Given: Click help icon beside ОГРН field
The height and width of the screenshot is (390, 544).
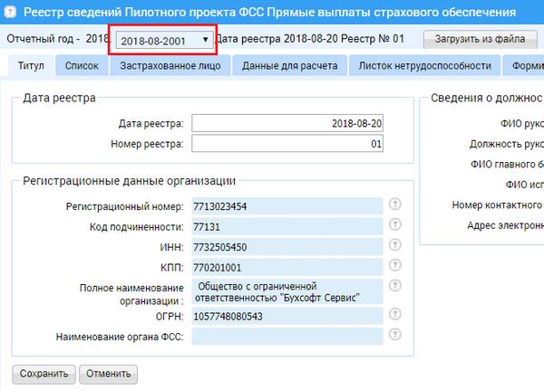Looking at the screenshot, I should [x=394, y=316].
